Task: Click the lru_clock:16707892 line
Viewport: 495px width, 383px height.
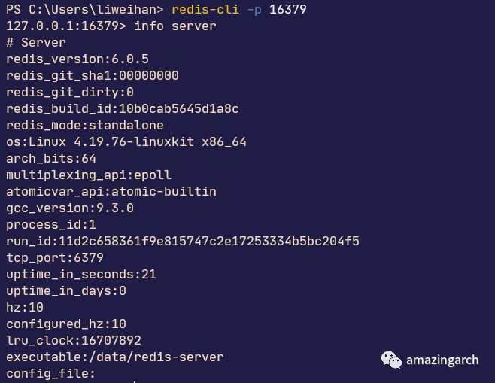Action: (74, 341)
